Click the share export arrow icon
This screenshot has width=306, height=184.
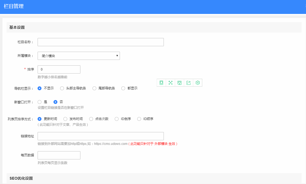[189, 83]
